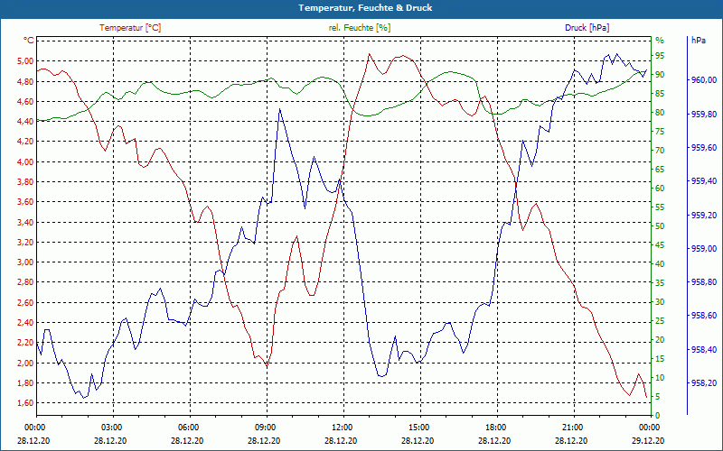
Task: Click the '°C' unit label above the temperature axis
Action: point(29,41)
